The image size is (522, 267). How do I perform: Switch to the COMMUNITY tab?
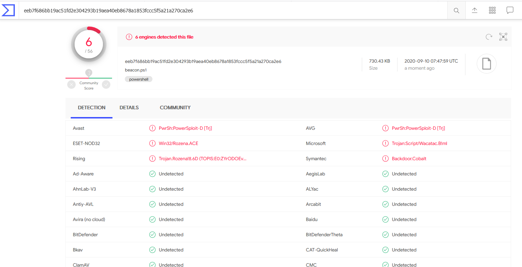coord(175,108)
